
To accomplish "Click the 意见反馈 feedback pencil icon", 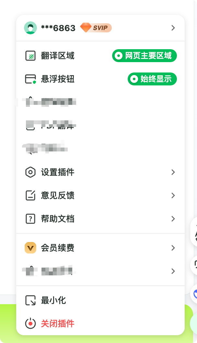I will click(x=30, y=195).
